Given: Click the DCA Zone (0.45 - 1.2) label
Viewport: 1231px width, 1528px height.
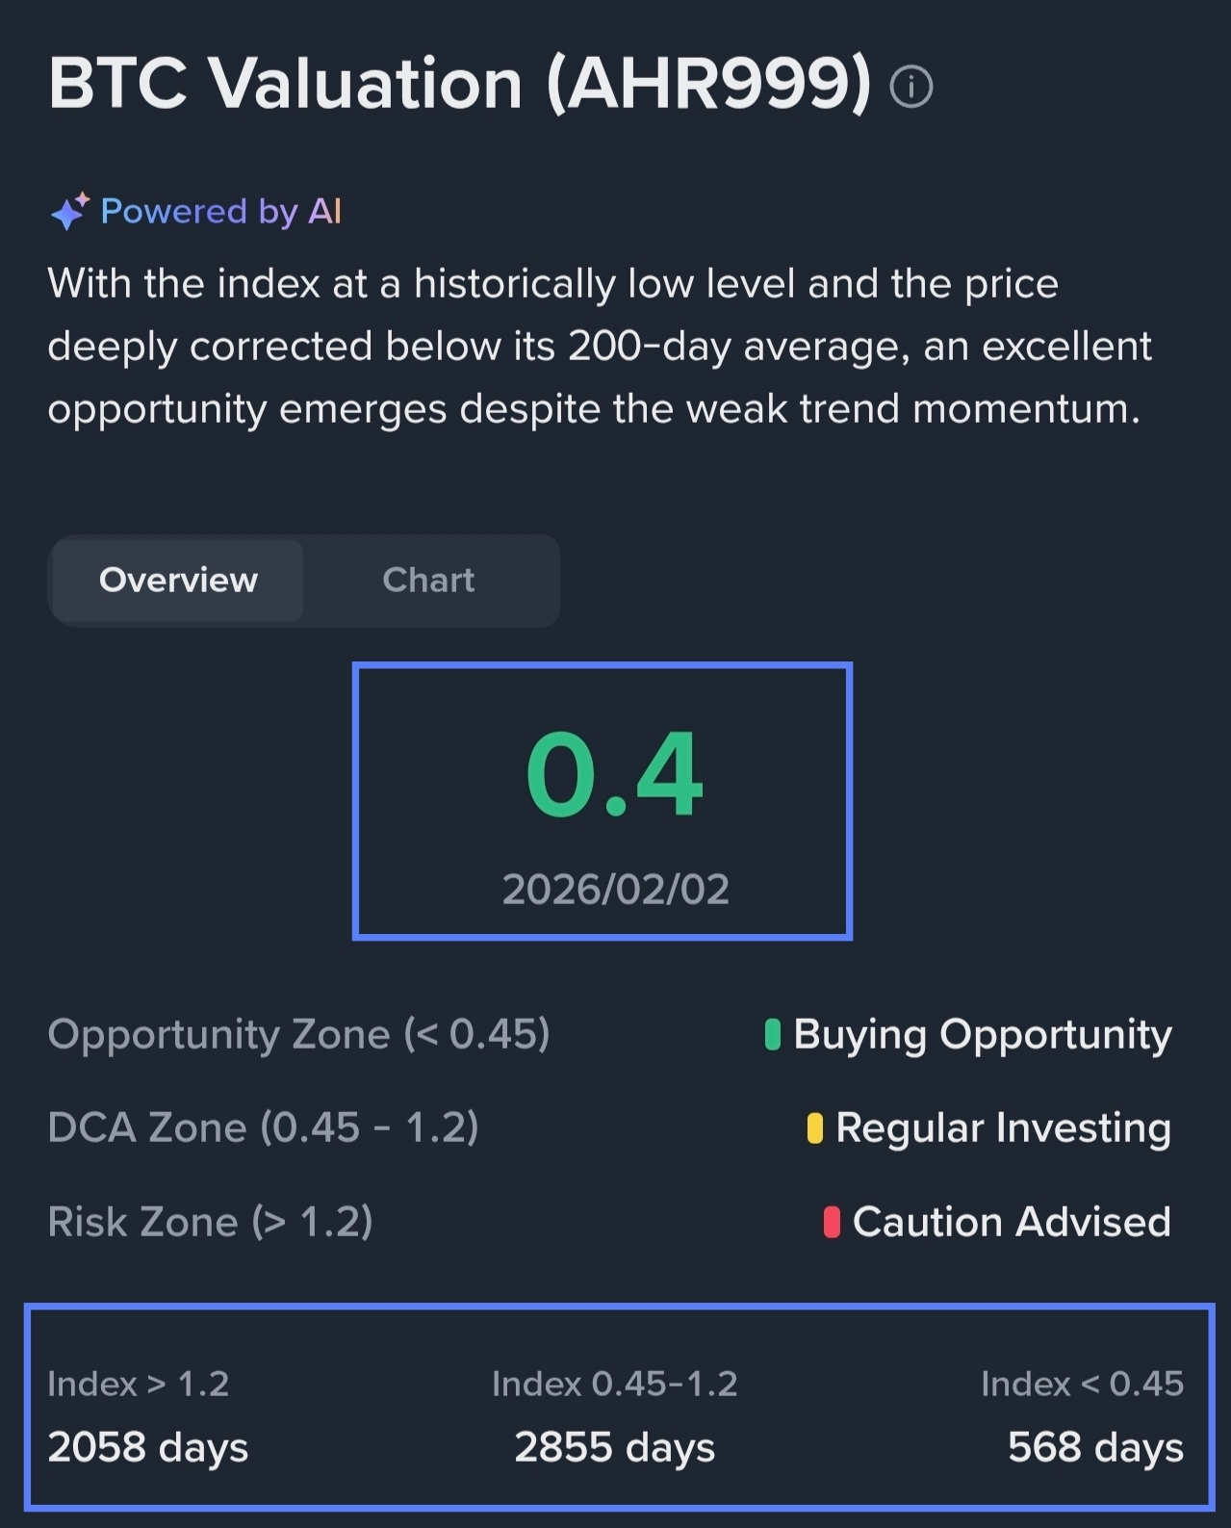Looking at the screenshot, I should coord(263,1128).
